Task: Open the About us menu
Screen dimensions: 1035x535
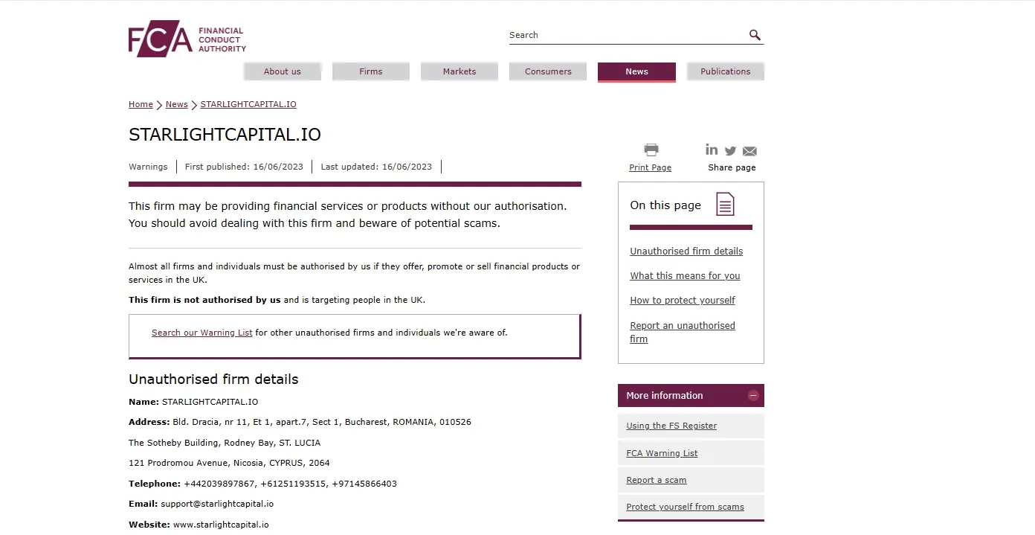Action: (283, 71)
